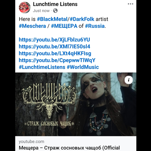Image resolution: width=151 pixels, height=151 pixels.
Task: Open youtu.be/XjLFblzu6YU link
Action: (54, 40)
